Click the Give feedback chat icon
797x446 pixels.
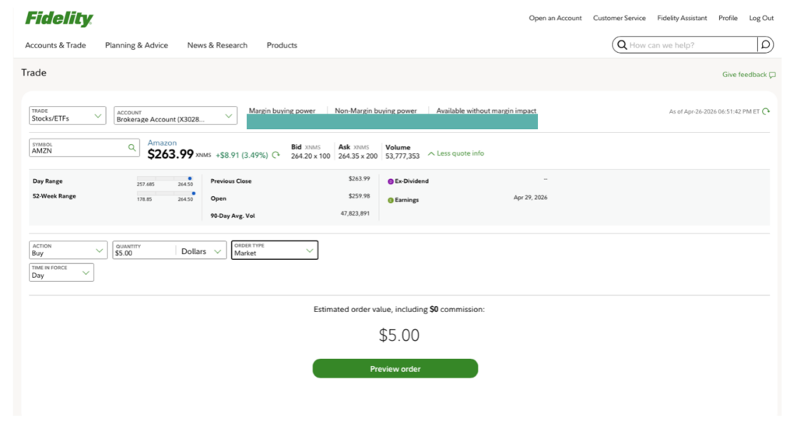point(772,75)
